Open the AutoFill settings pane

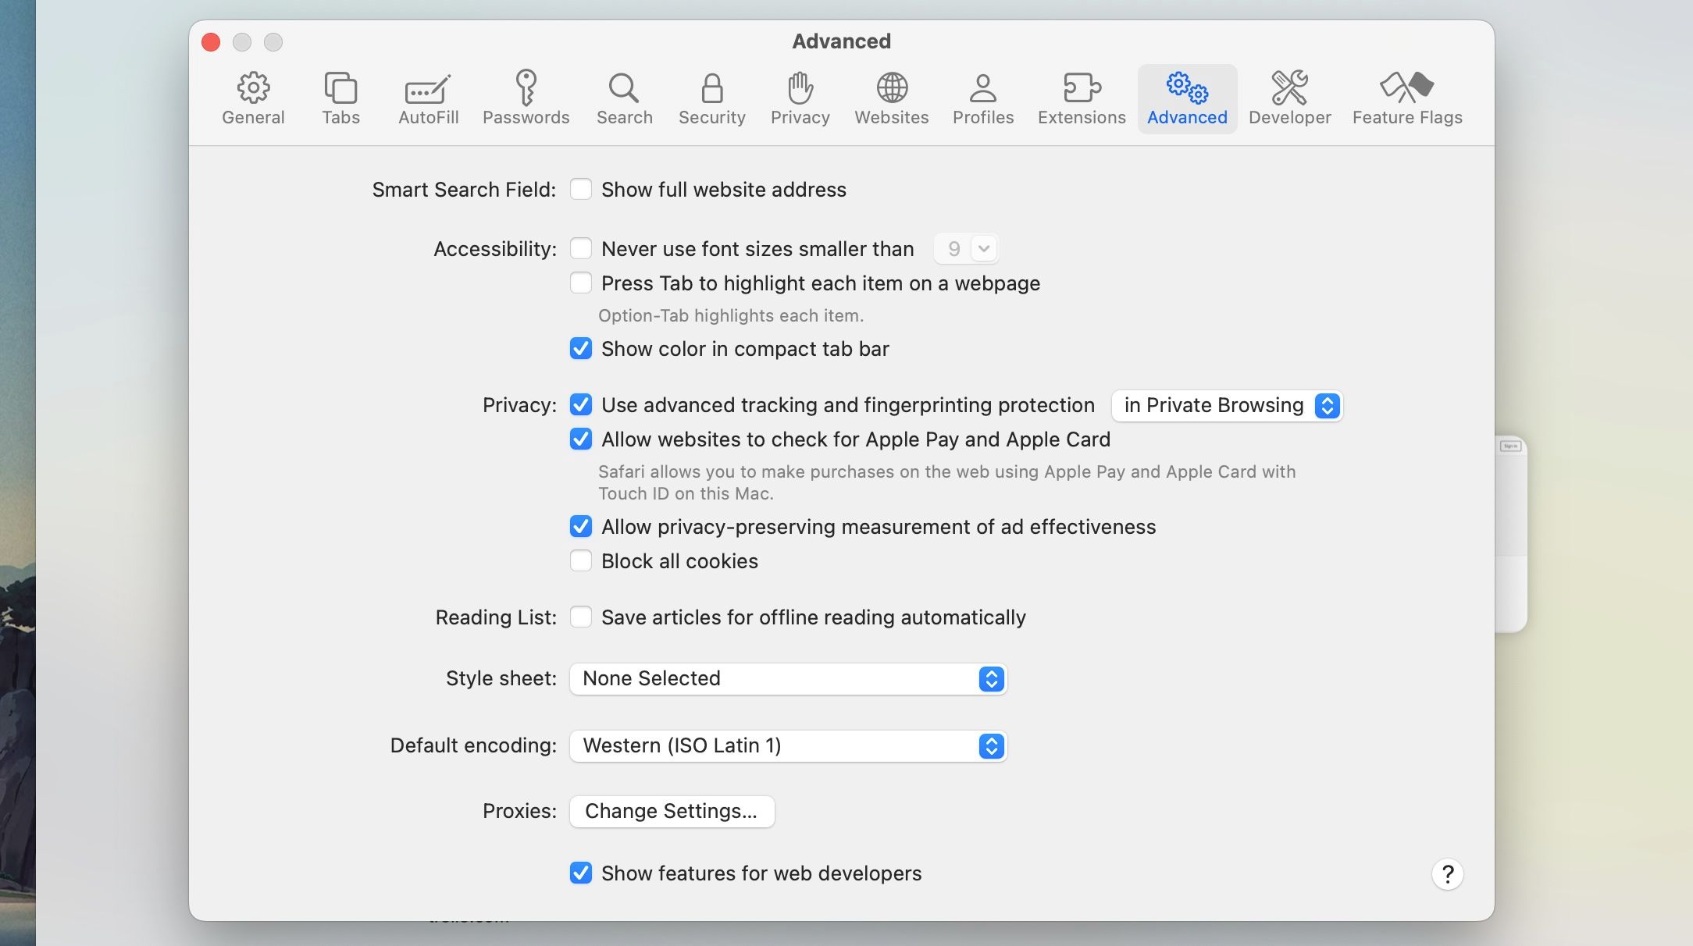(428, 97)
